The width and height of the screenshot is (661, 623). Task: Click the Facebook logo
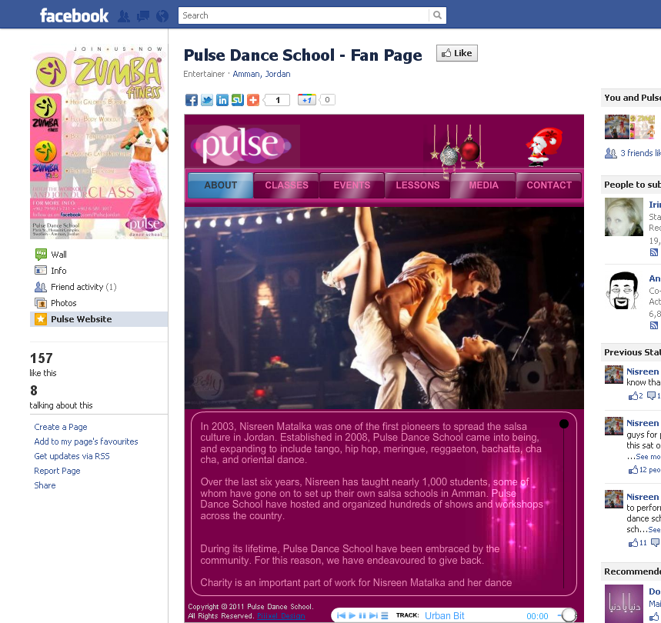coord(74,15)
